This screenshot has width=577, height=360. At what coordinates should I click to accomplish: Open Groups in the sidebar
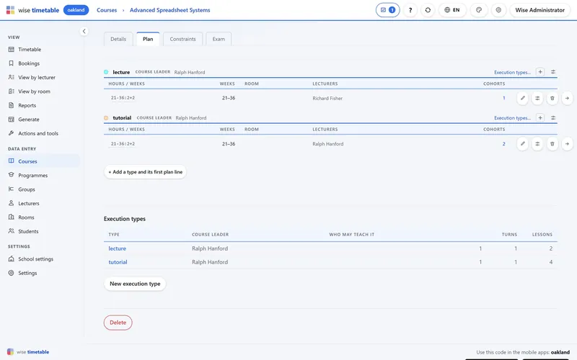pyautogui.click(x=27, y=189)
